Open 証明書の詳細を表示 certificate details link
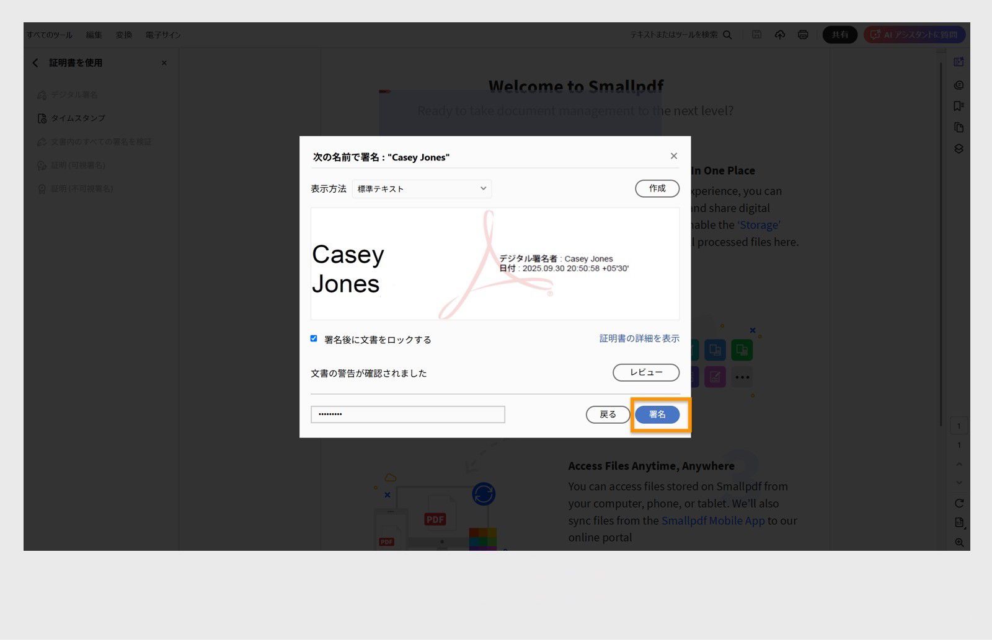The height and width of the screenshot is (640, 992). (639, 338)
